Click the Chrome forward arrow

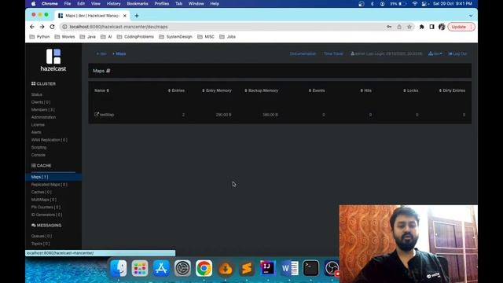(42, 27)
